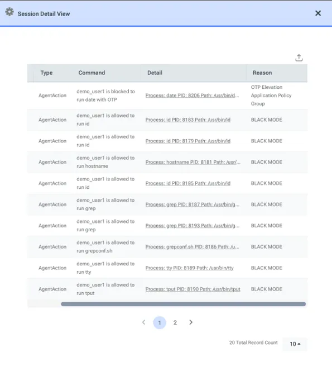
Task: Click the Session Detail View title
Action: (x=44, y=14)
